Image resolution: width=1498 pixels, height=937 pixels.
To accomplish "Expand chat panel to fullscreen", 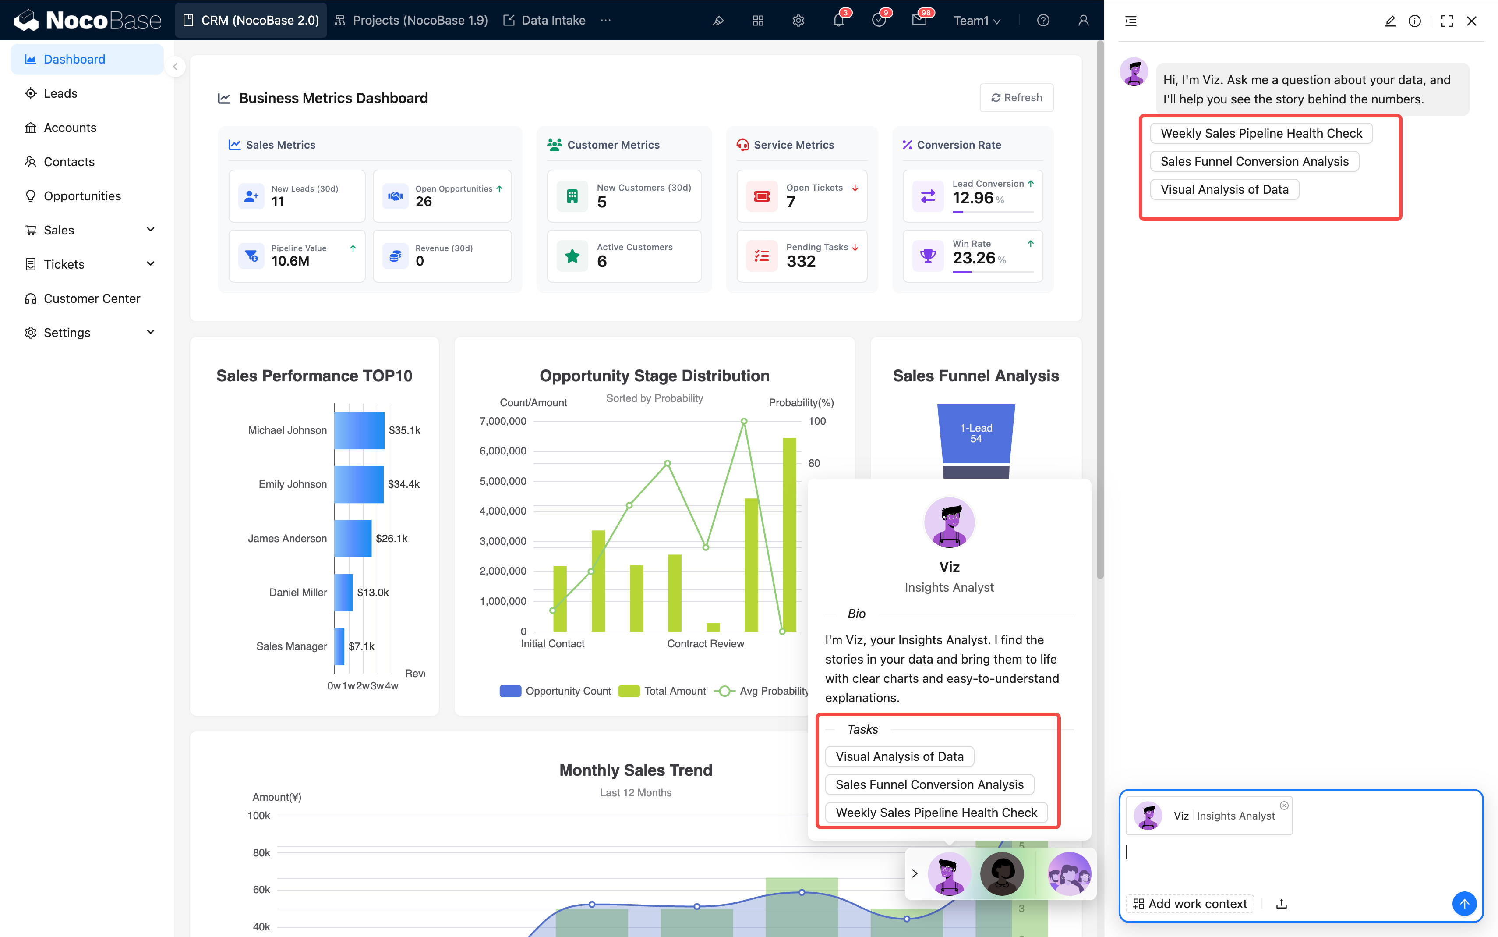I will pyautogui.click(x=1447, y=21).
